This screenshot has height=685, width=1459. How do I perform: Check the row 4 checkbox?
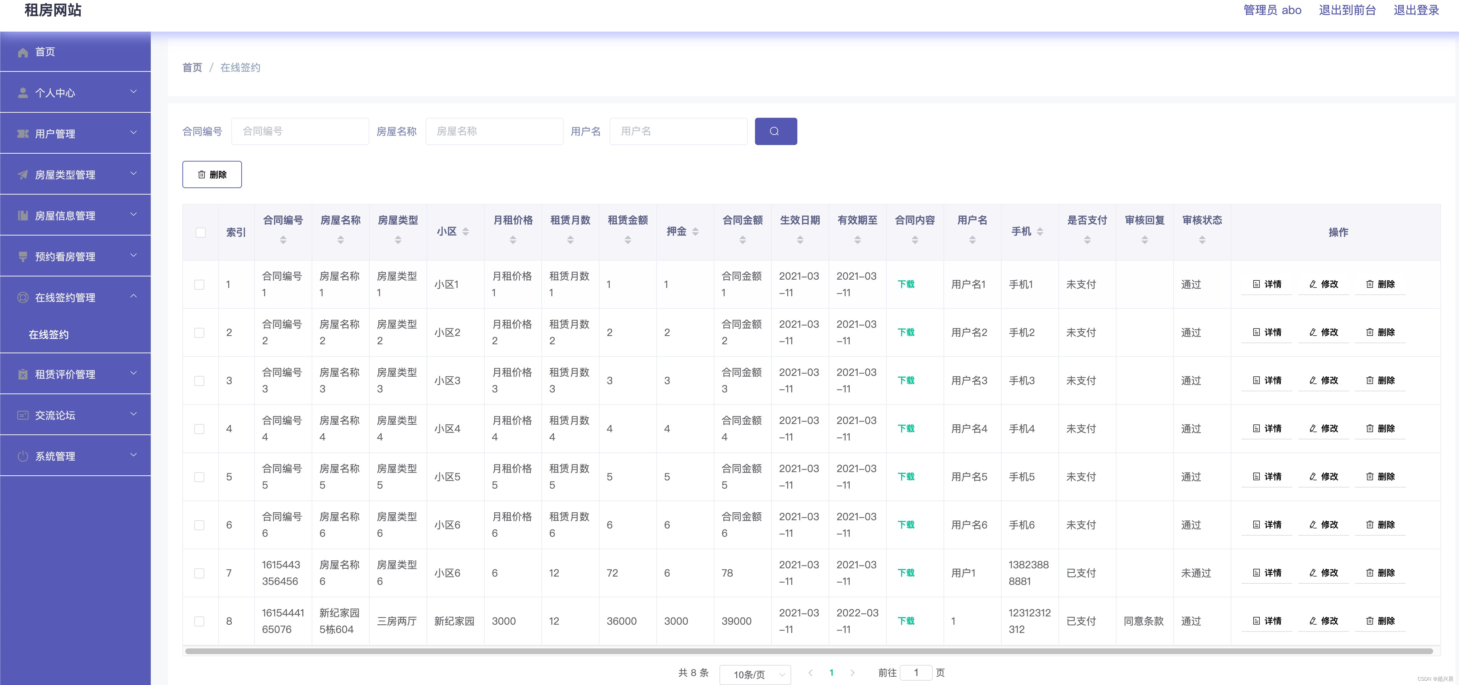click(x=199, y=429)
